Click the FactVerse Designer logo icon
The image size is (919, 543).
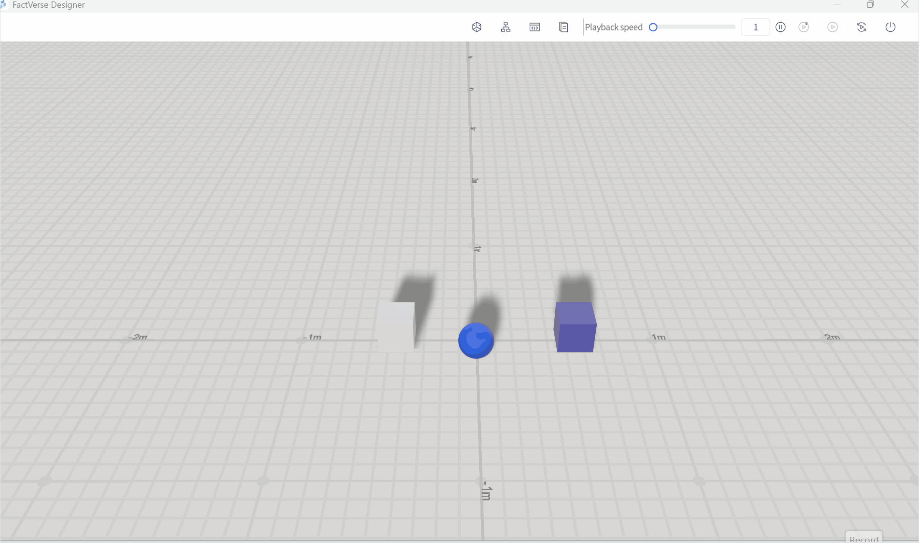pos(4,5)
